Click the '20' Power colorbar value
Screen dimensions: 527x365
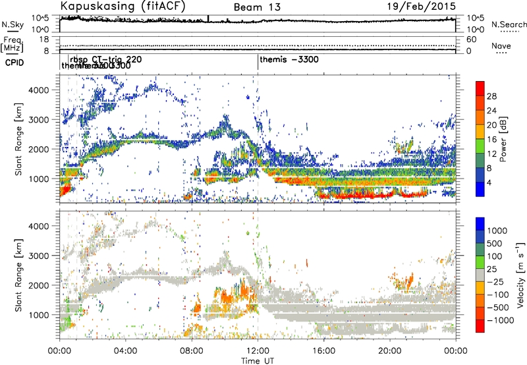(x=491, y=125)
